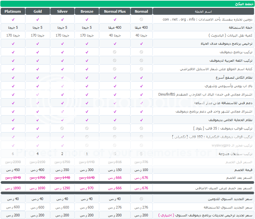Click Normal Plus not-included icon for تركيب برنامج ديموفنف
Image resolution: width=255 pixels, height=219 pixels.
(115, 52)
